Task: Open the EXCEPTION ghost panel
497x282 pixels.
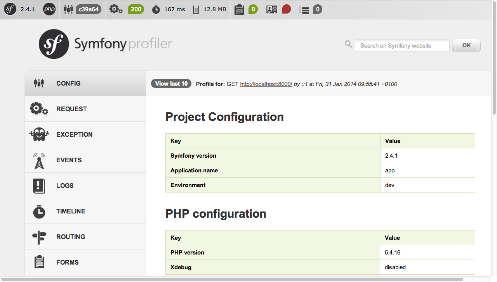Action: tap(85, 134)
